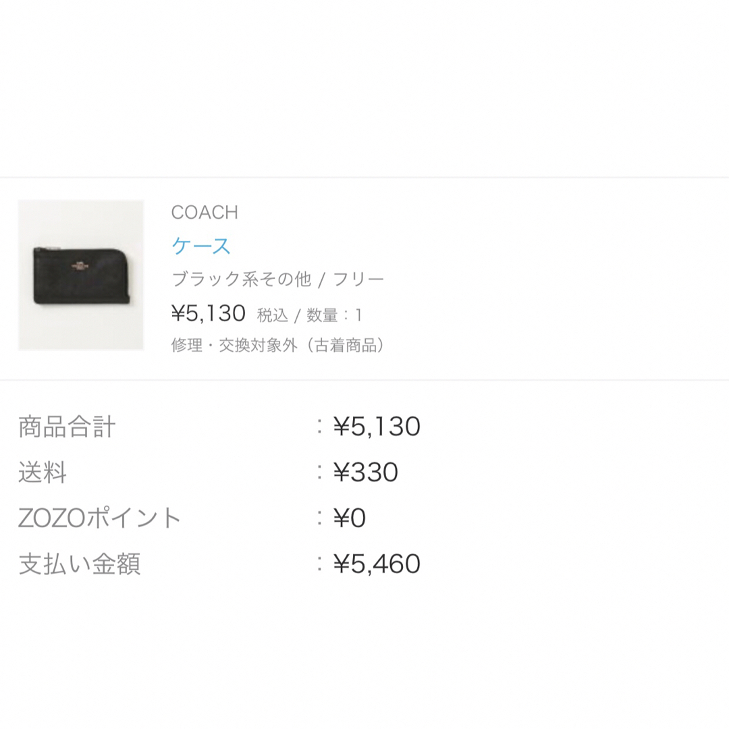Click the ブラック系その他 / フリー color and size text

pyautogui.click(x=277, y=279)
